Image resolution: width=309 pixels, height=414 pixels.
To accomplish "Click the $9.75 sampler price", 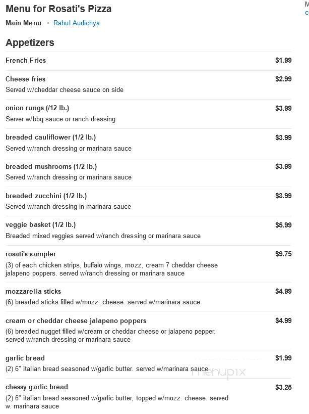I will (x=284, y=254).
